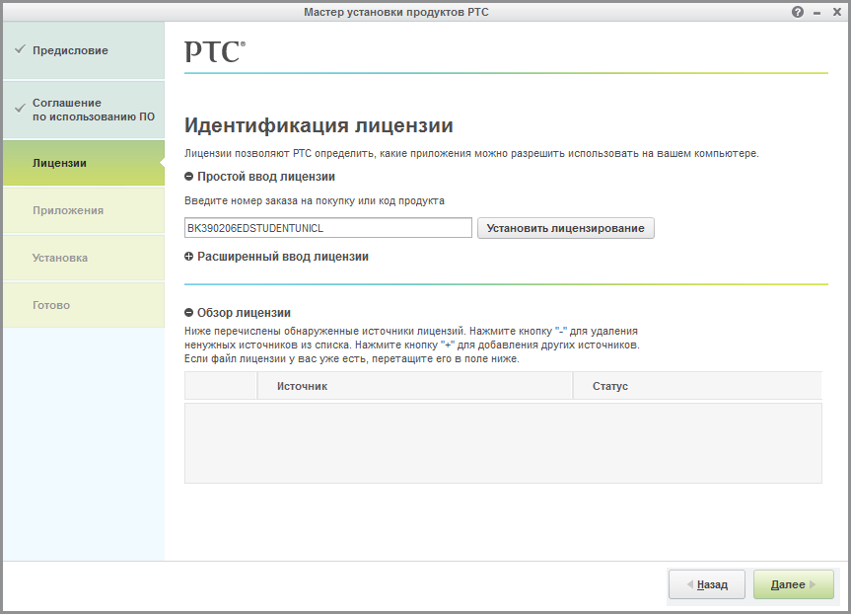This screenshot has height=614, width=851.
Task: Switch to the Установка step
Action: click(84, 258)
